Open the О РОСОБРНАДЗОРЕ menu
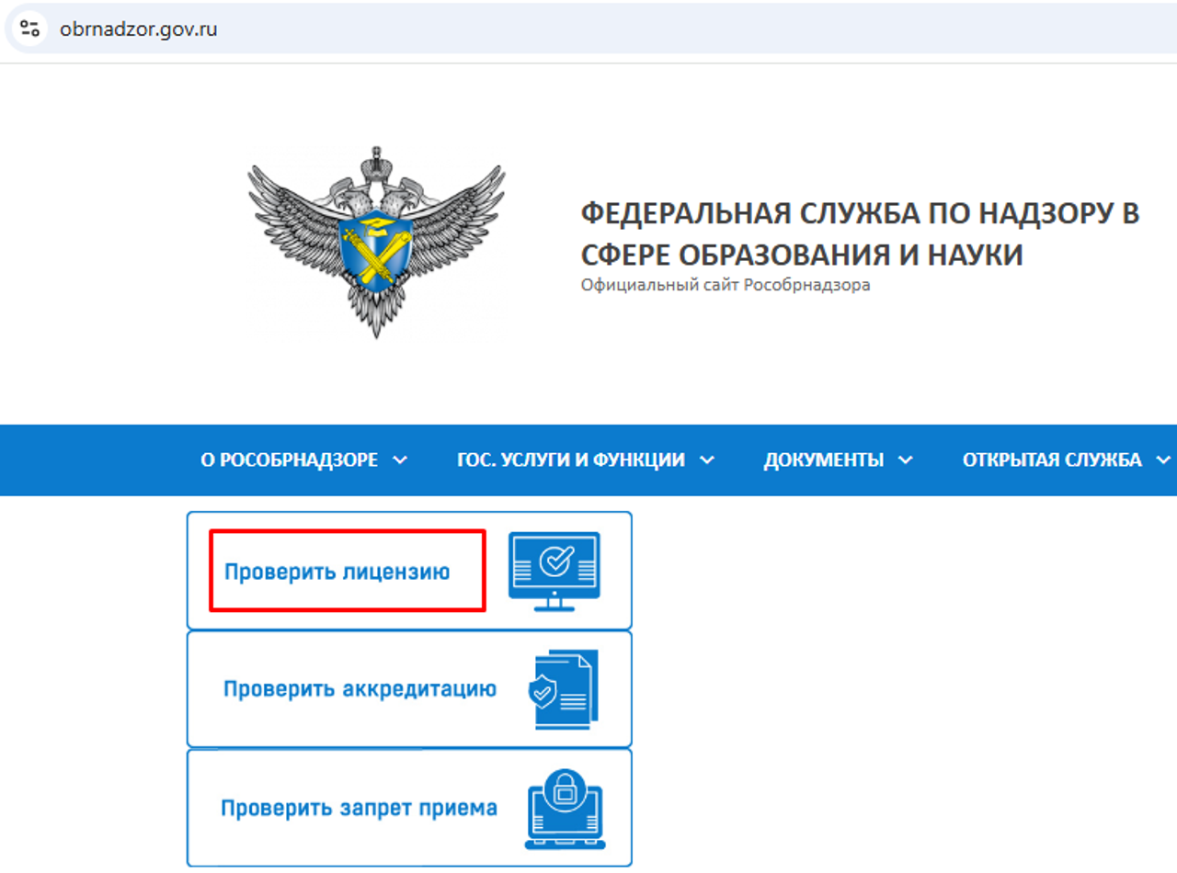 click(x=290, y=460)
